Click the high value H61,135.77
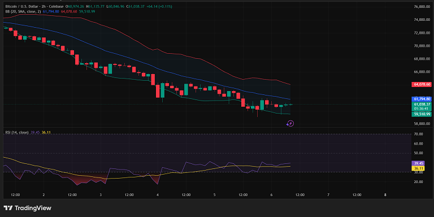Image resolution: width=434 pixels, height=217 pixels. click(x=96, y=6)
